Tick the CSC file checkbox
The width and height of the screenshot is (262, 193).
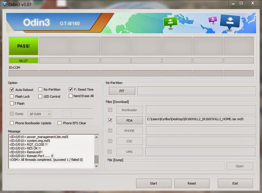coord(110,141)
